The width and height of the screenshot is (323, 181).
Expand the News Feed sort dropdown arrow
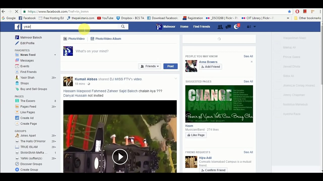[x=55, y=55]
